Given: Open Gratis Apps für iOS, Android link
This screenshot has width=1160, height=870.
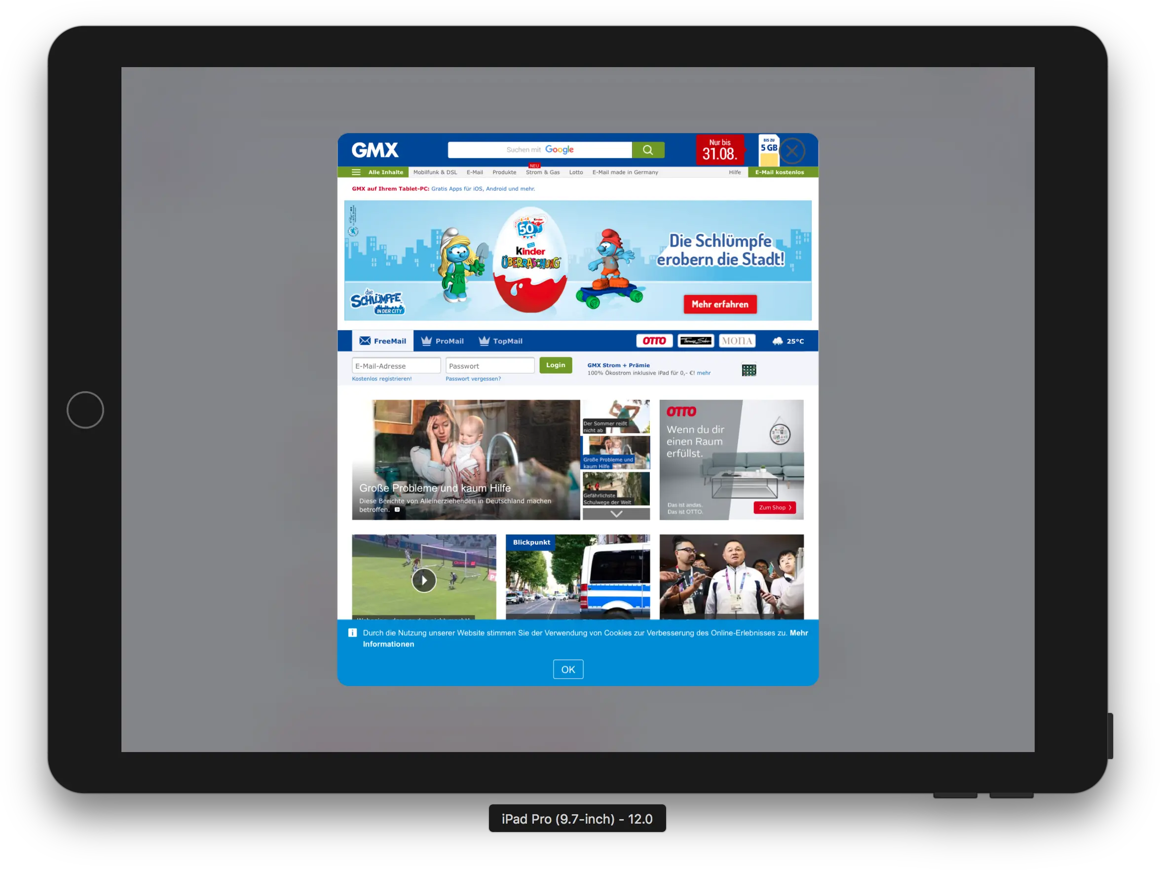Looking at the screenshot, I should point(484,189).
